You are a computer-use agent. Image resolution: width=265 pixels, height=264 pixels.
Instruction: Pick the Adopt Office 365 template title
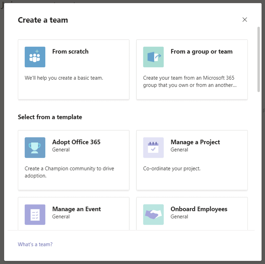76,142
